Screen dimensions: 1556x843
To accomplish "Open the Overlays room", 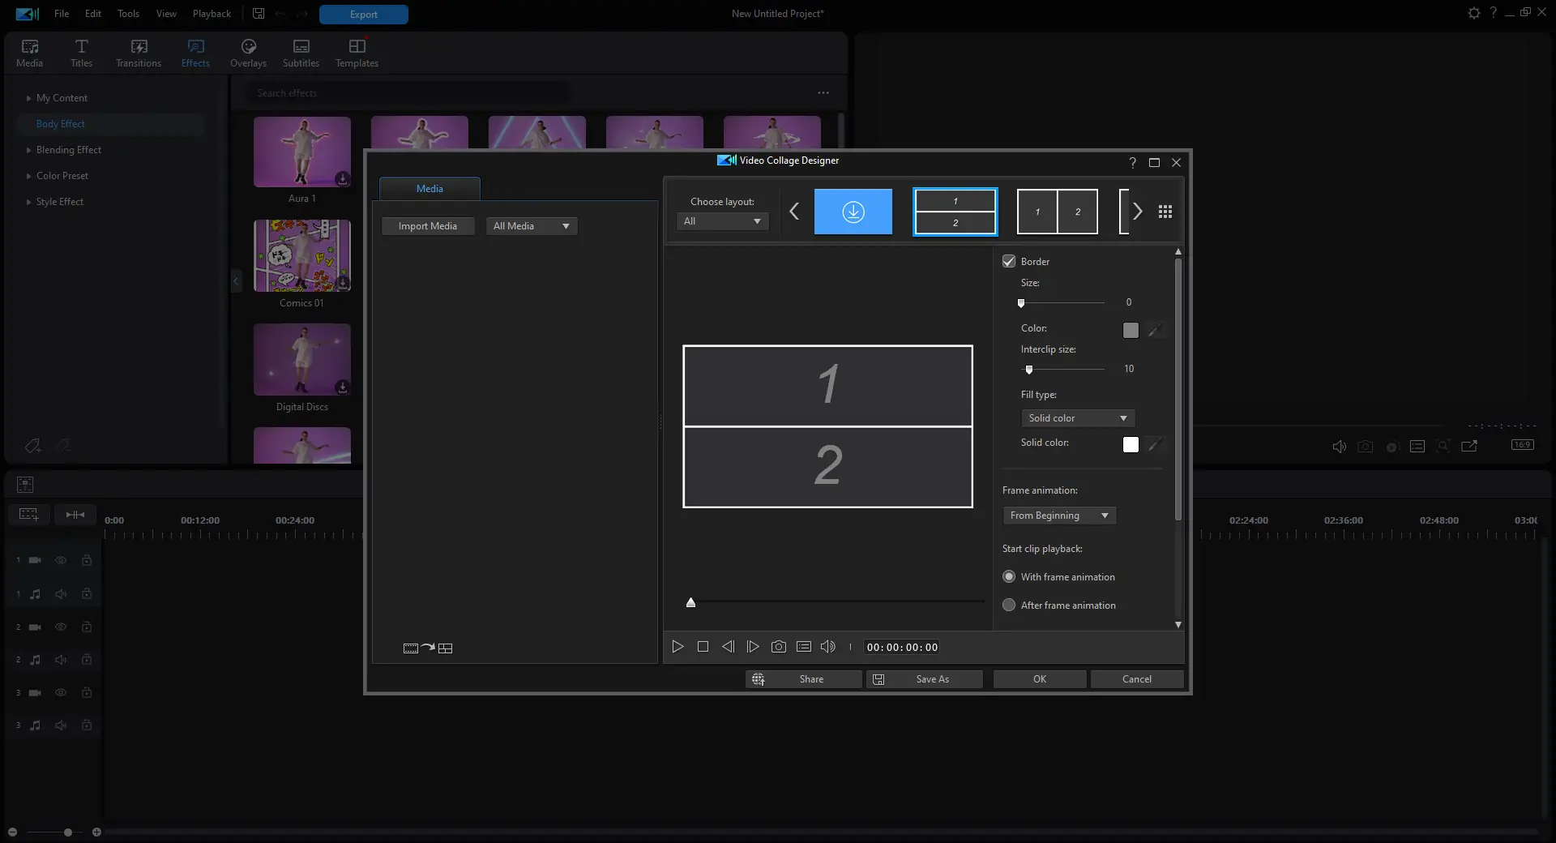I will click(248, 53).
